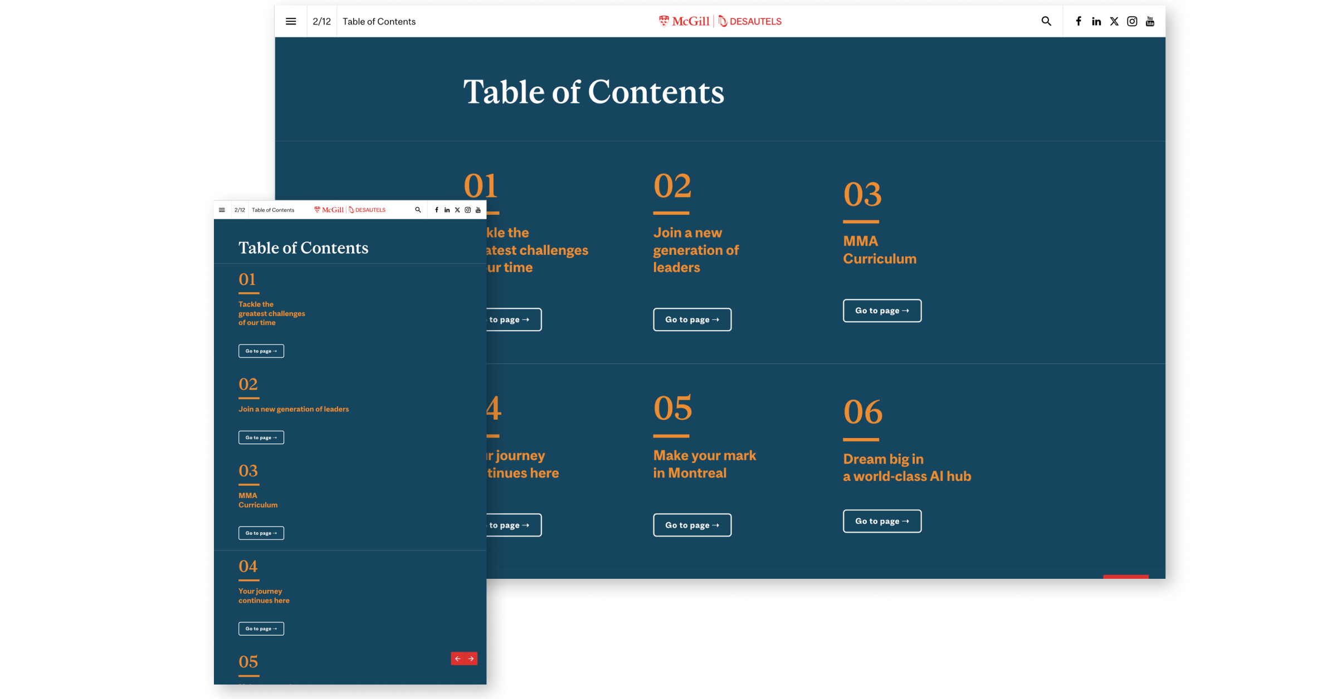Go to page for Make your mark in Montreal
1337x699 pixels.
click(x=692, y=525)
